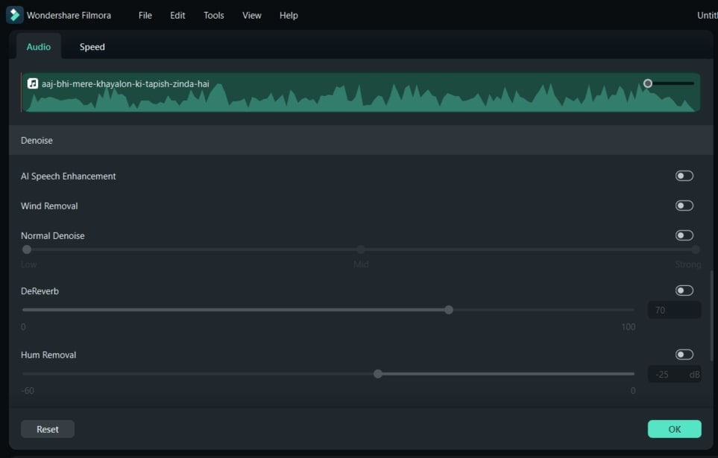The width and height of the screenshot is (718, 458).
Task: Open the Edit menu
Action: (177, 15)
